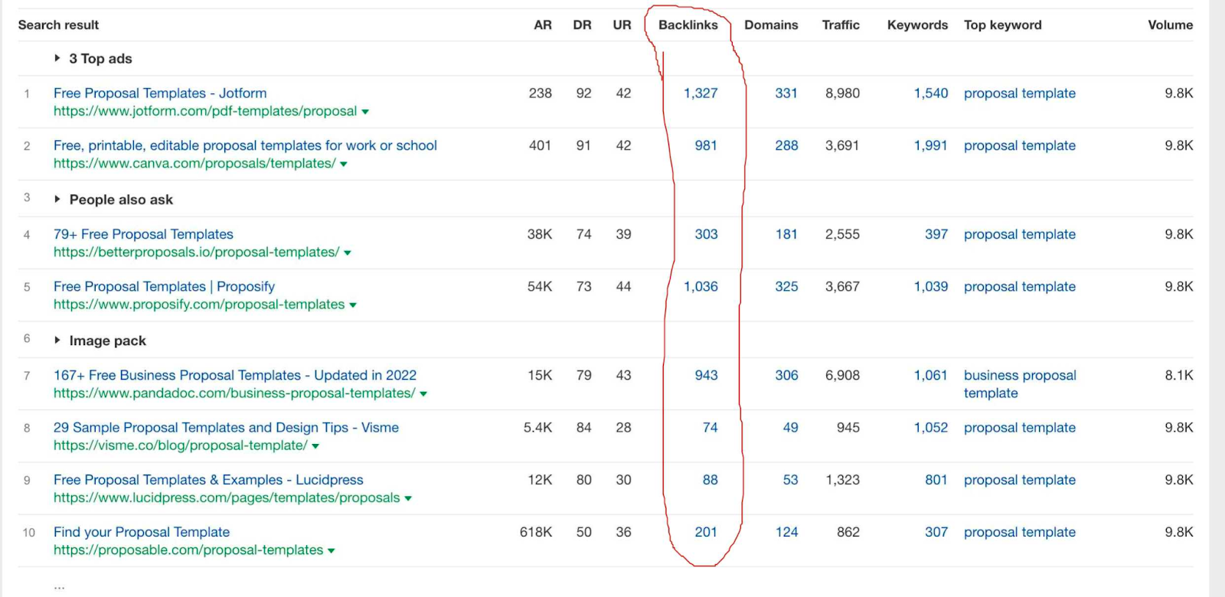1225x597 pixels.
Task: Open dropdown caret beside the betterproposals.io URL
Action: point(348,253)
